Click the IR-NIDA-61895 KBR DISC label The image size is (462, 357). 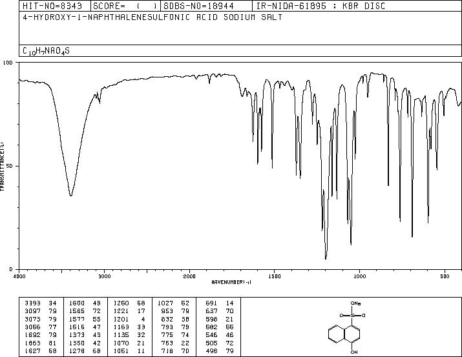click(320, 6)
